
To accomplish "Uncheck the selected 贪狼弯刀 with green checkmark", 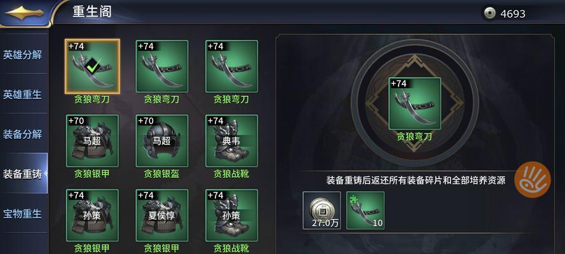I will [92, 66].
